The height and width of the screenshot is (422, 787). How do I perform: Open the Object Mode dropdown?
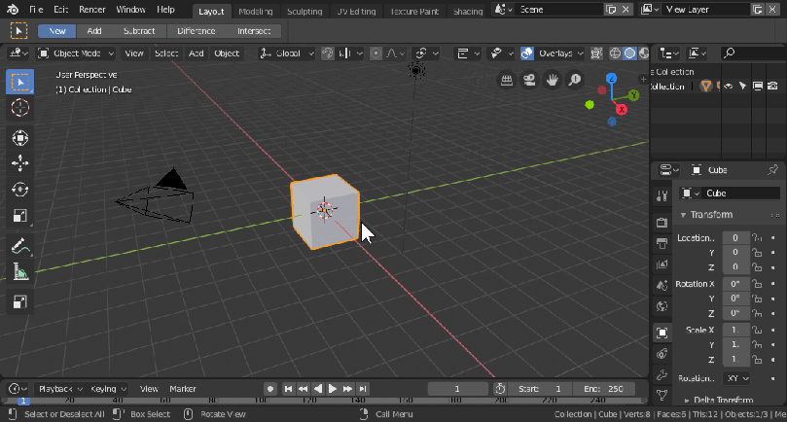pos(77,53)
